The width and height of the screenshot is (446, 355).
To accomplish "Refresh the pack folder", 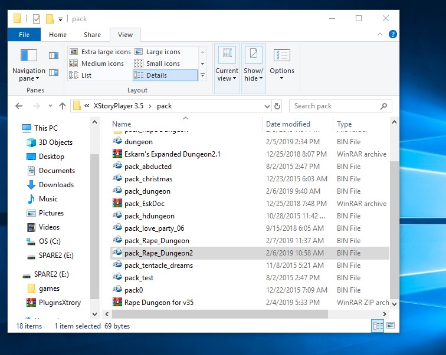I will pyautogui.click(x=277, y=107).
